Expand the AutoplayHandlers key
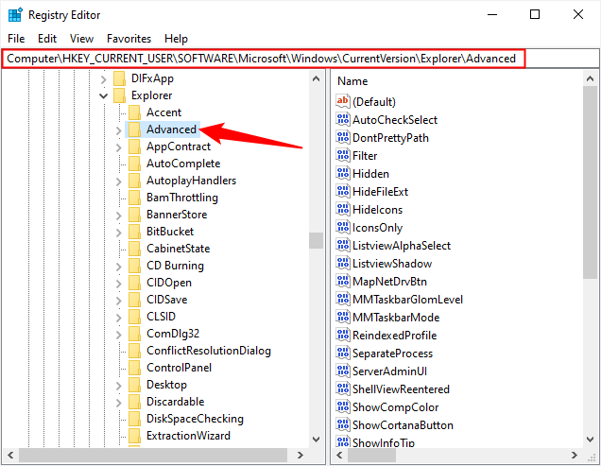The width and height of the screenshot is (601, 466). click(x=118, y=181)
